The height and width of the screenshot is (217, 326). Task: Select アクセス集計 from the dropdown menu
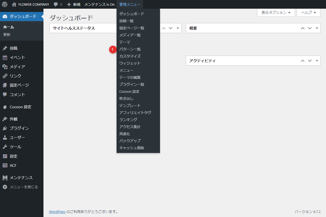tap(138, 127)
